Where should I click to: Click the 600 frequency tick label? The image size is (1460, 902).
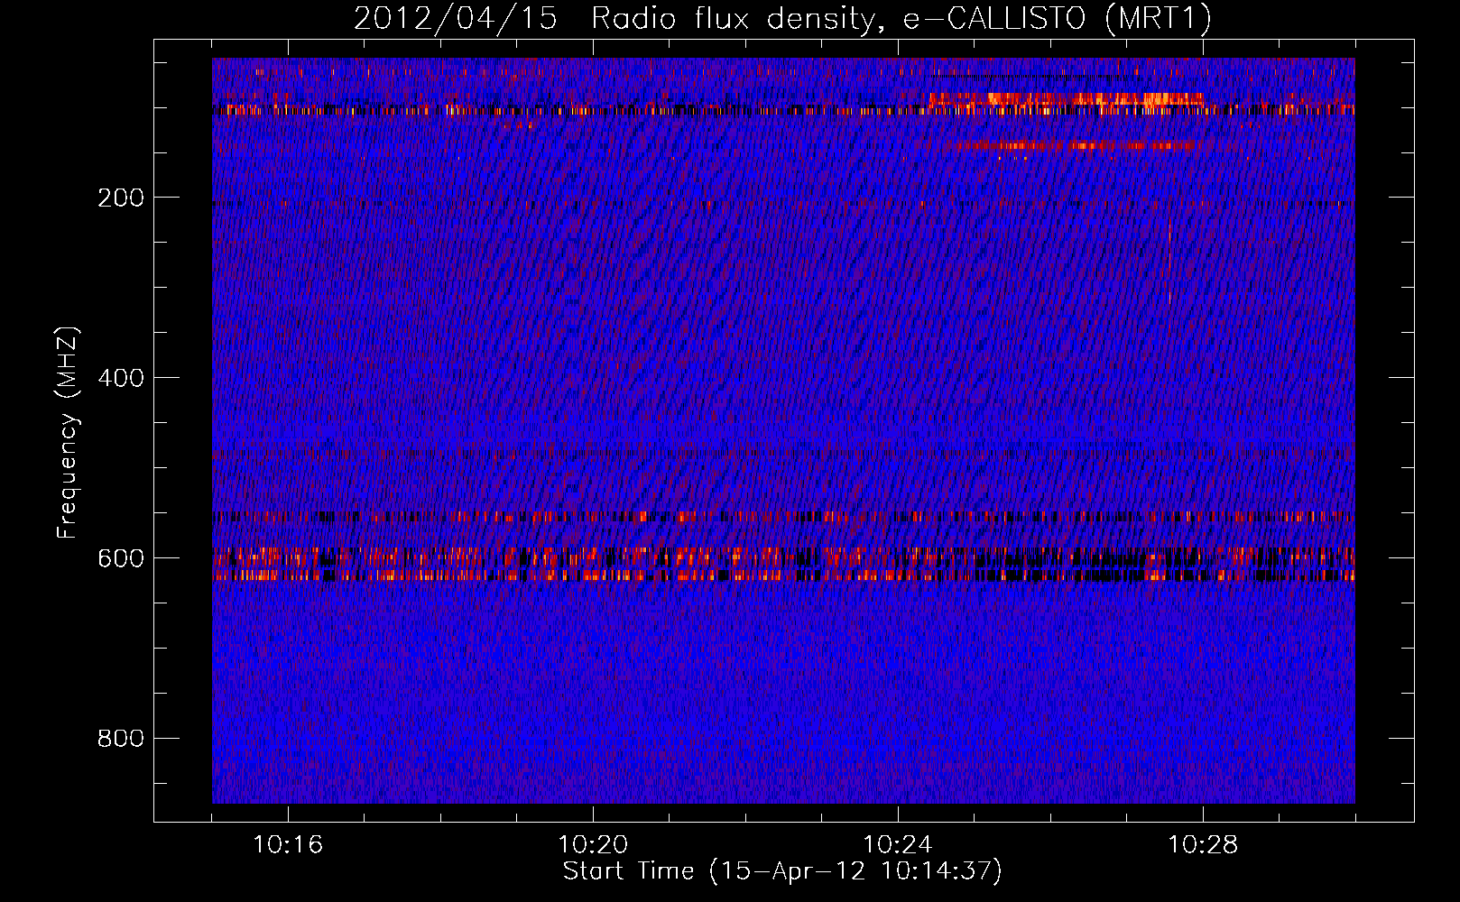coord(121,558)
